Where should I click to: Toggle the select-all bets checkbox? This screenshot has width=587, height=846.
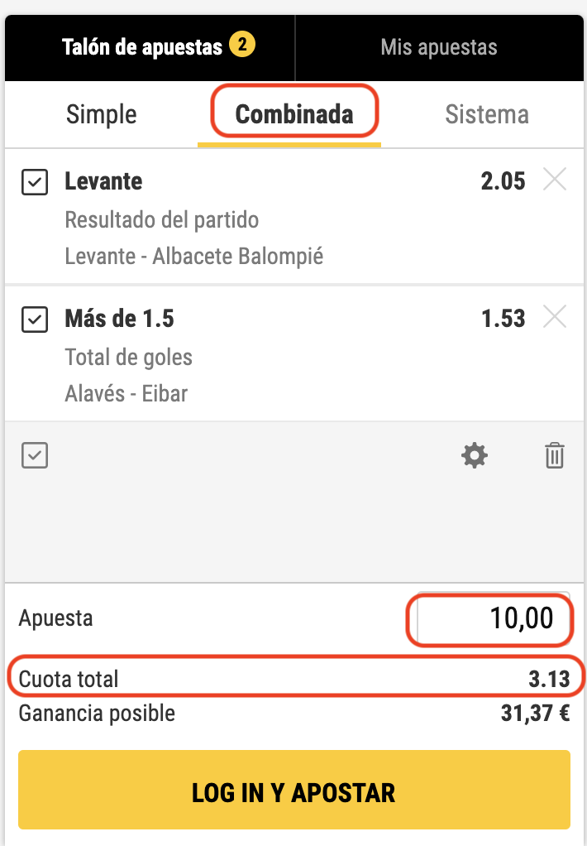point(35,455)
